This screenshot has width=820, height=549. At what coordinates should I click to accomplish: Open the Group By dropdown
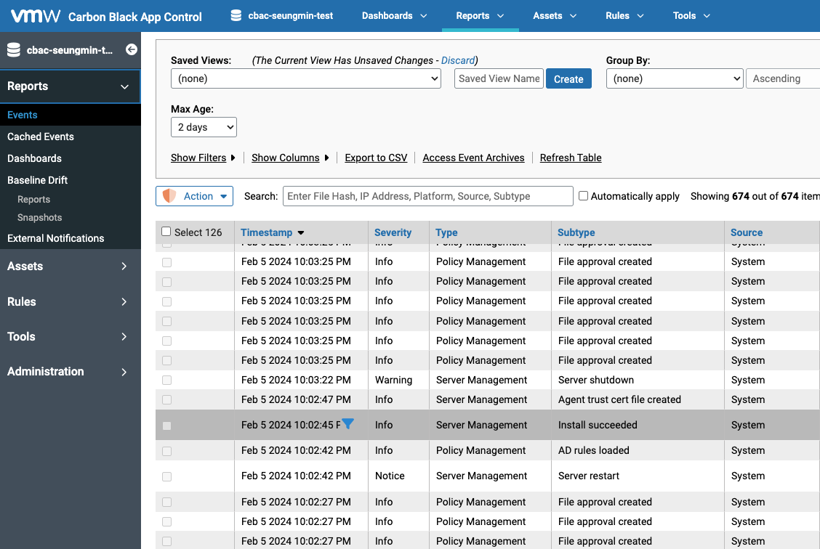[675, 78]
